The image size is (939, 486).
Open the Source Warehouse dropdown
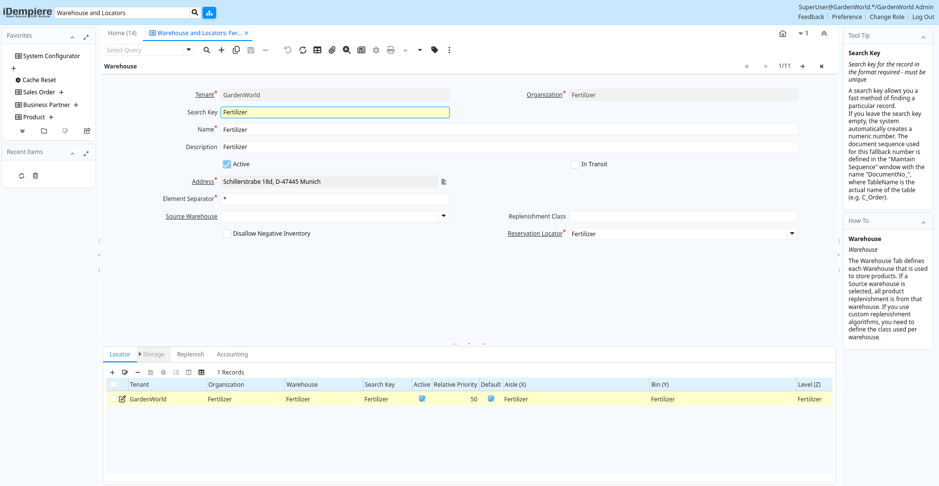[444, 216]
